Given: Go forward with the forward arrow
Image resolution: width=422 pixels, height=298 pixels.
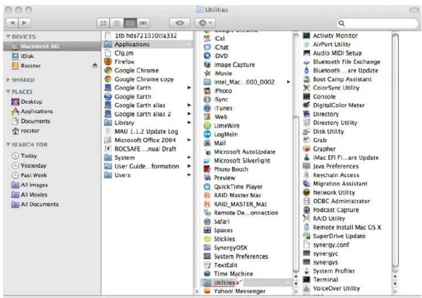Looking at the screenshot, I should 24,23.
